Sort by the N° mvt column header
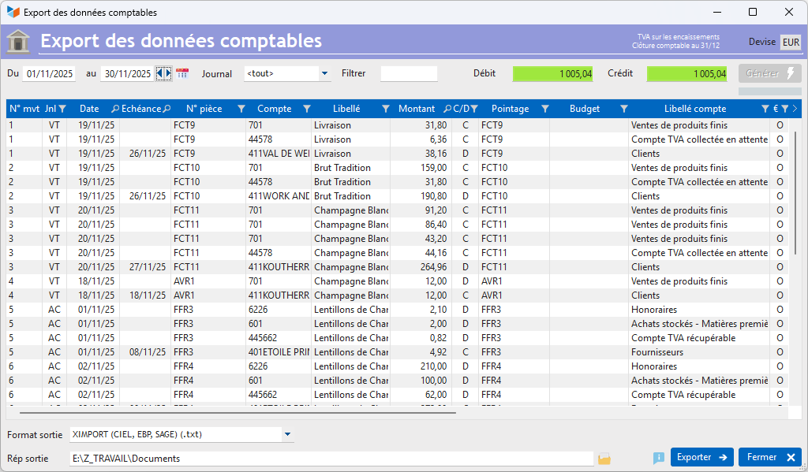 point(24,109)
